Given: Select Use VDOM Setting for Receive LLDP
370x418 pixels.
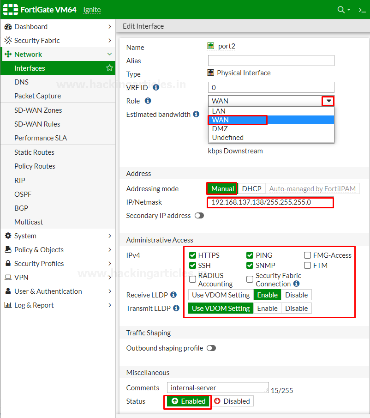Looking at the screenshot, I should point(221,295).
